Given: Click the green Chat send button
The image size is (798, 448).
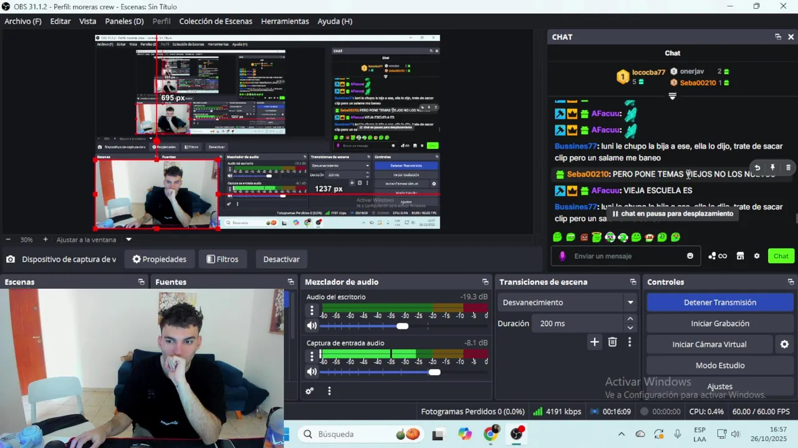Looking at the screenshot, I should point(781,256).
